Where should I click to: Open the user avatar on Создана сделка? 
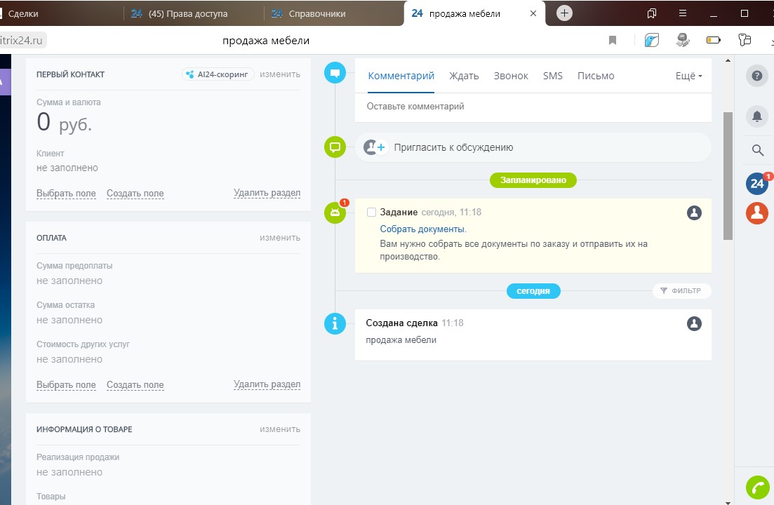694,323
